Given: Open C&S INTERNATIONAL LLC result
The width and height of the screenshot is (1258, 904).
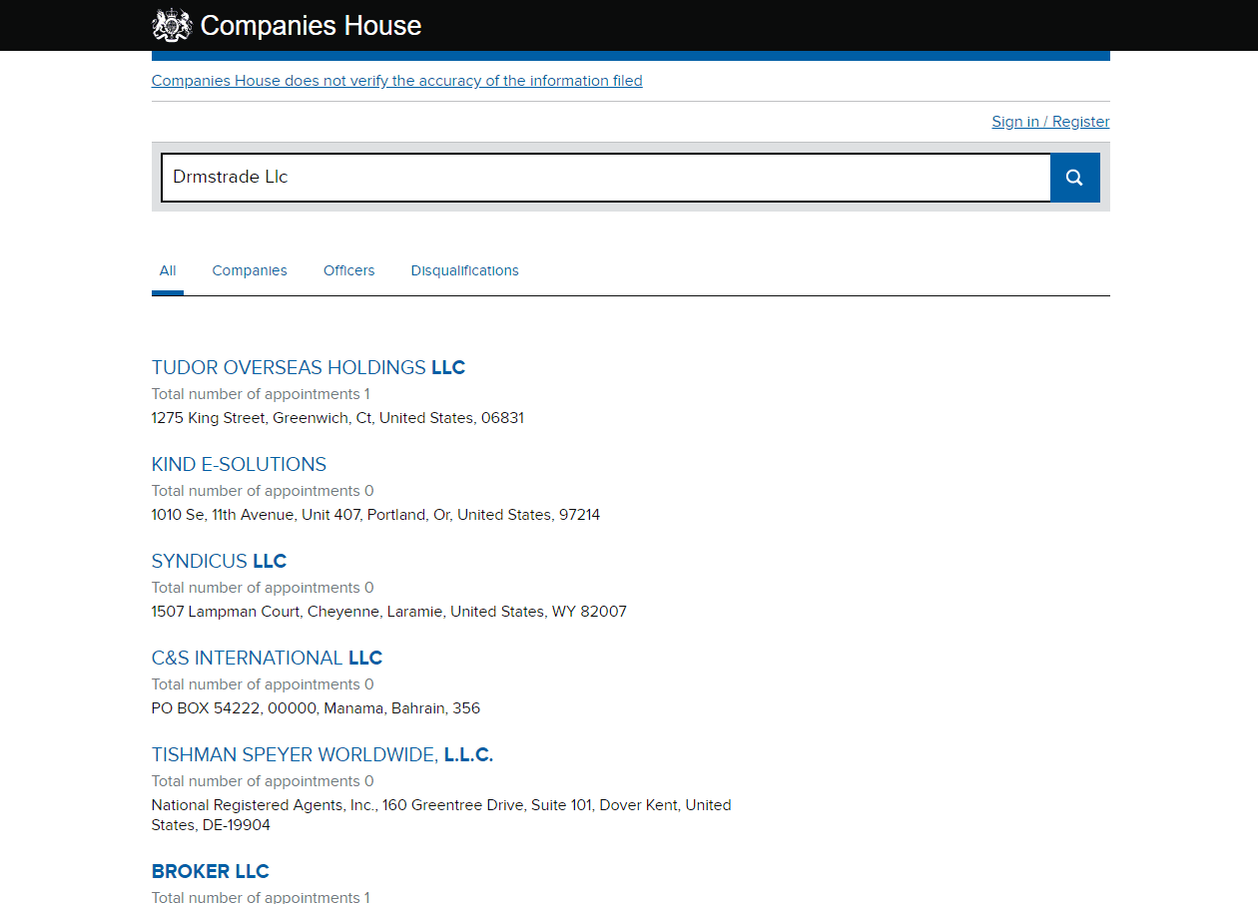Looking at the screenshot, I should pos(267,658).
